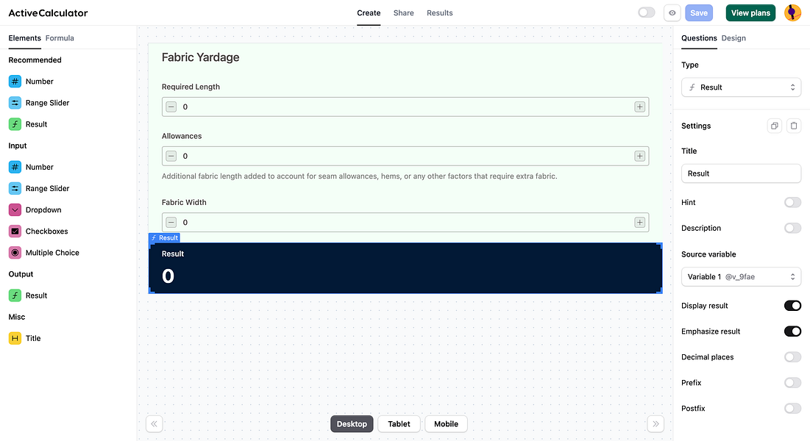Viewport: 810px width, 441px height.
Task: Open the Formula tab in the sidebar
Action: (x=60, y=37)
